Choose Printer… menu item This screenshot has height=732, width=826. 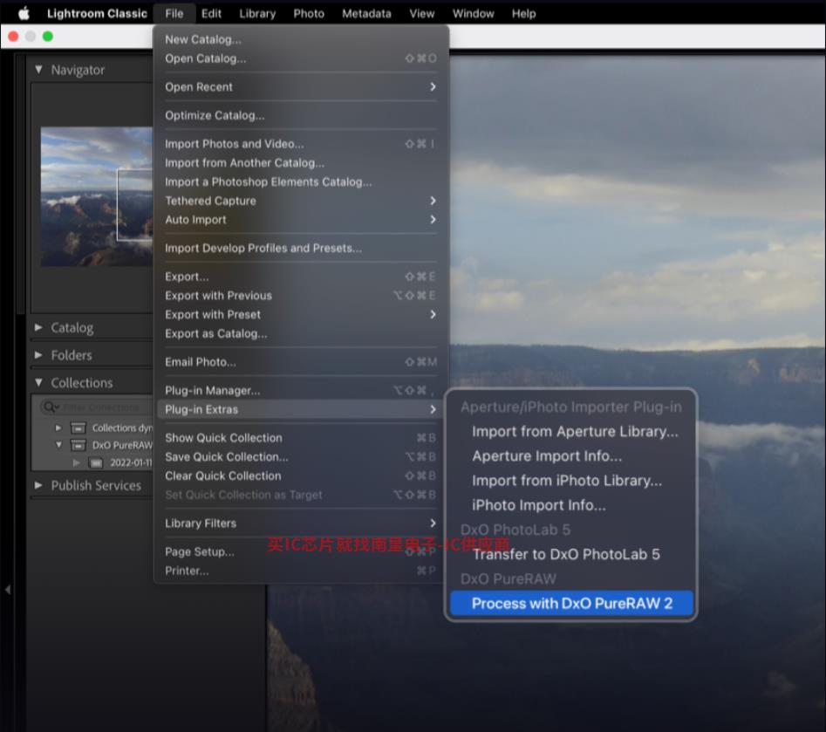[x=301, y=571]
